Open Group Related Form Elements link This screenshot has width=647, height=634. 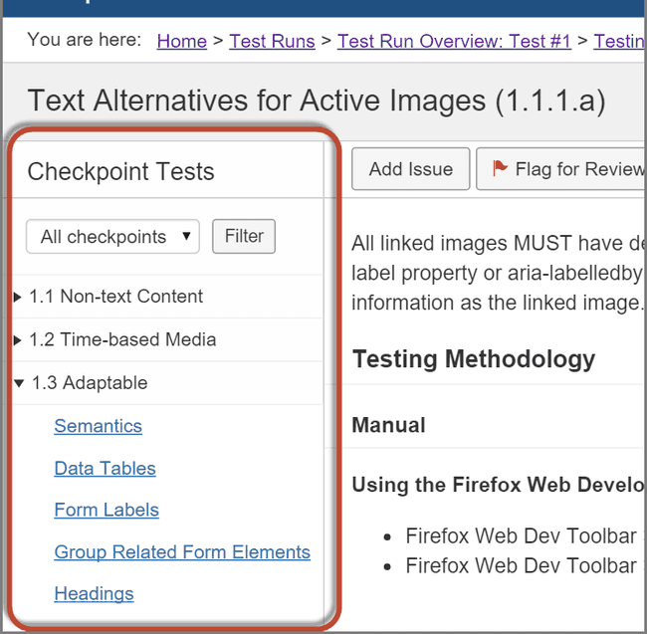pyautogui.click(x=182, y=551)
